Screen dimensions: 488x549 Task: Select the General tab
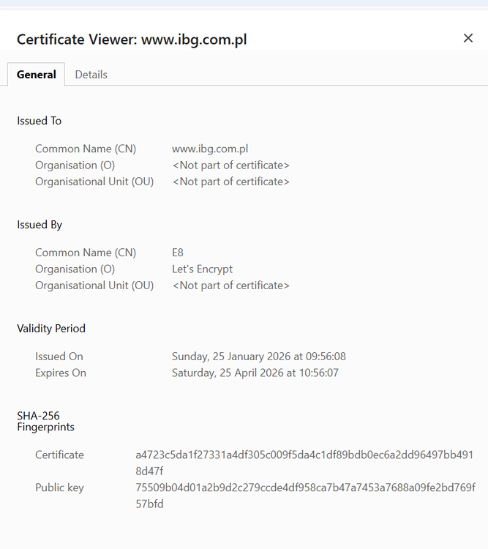[x=37, y=75]
